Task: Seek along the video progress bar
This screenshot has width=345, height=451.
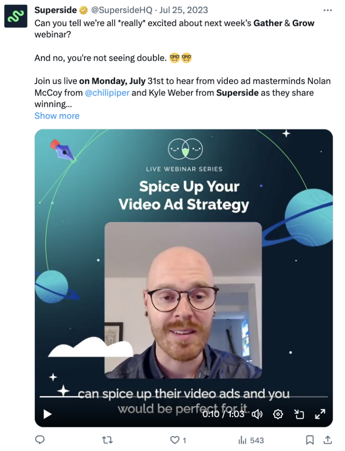Action: pos(184,397)
